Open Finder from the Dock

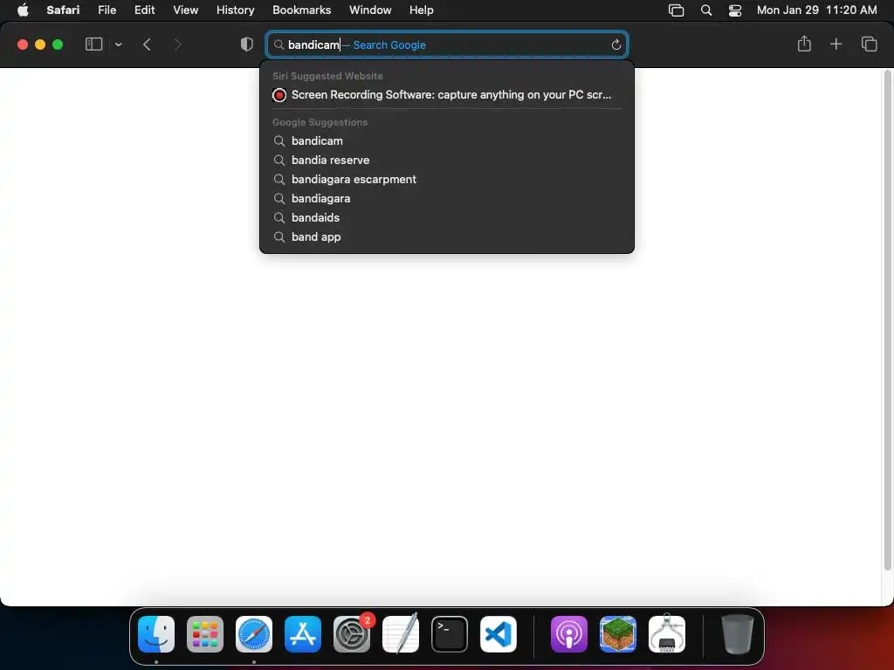point(156,634)
